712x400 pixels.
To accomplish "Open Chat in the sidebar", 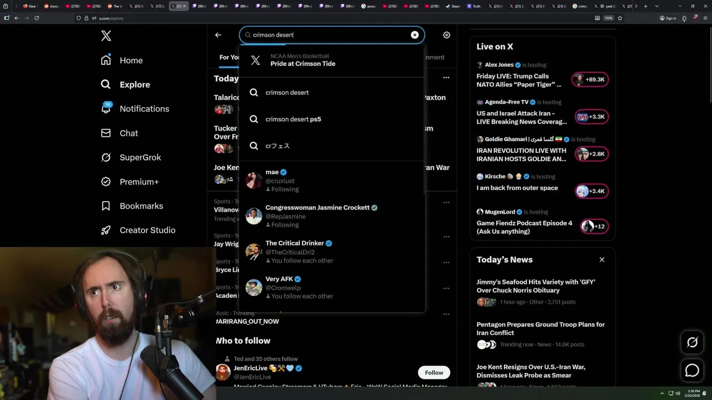I will click(x=119, y=133).
